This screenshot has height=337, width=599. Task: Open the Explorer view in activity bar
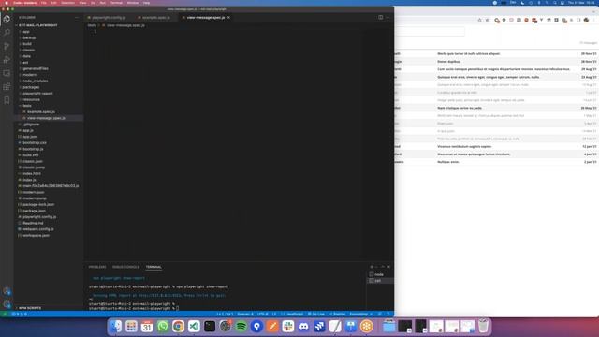click(x=7, y=19)
